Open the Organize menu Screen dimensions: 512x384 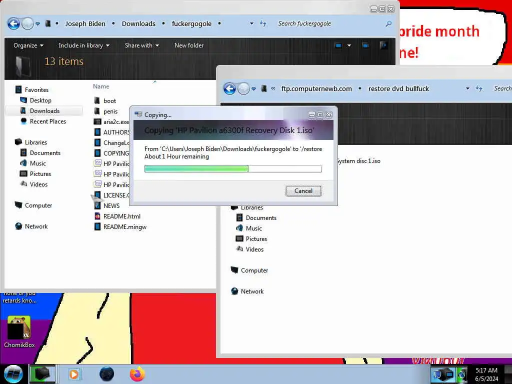[x=28, y=45]
